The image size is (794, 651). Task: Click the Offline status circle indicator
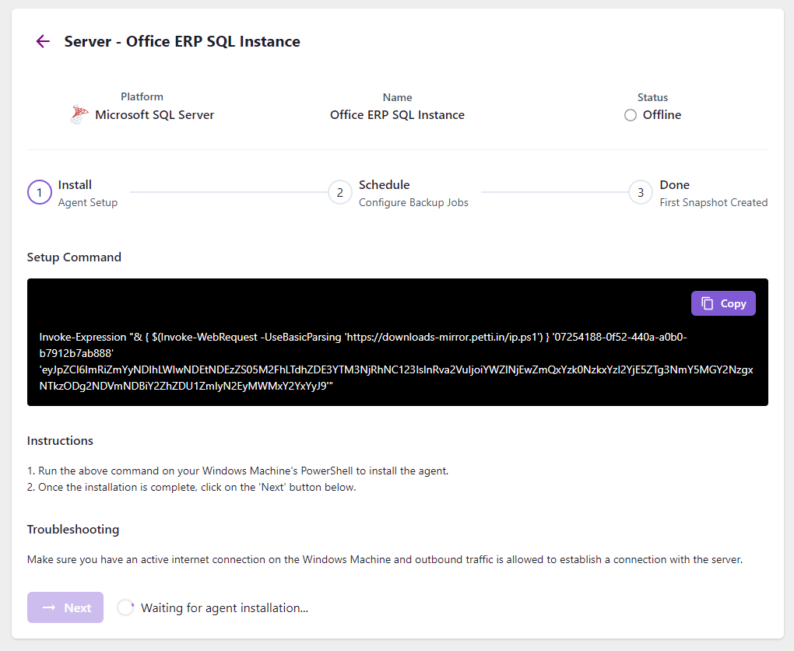631,115
